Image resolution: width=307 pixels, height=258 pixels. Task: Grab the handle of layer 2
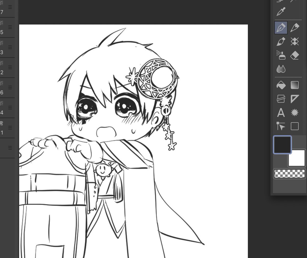[10, 67]
